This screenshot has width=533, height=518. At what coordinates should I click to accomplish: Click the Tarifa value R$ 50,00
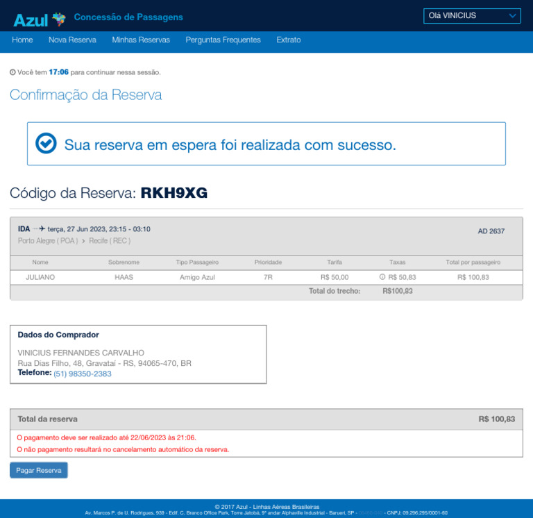(x=335, y=277)
